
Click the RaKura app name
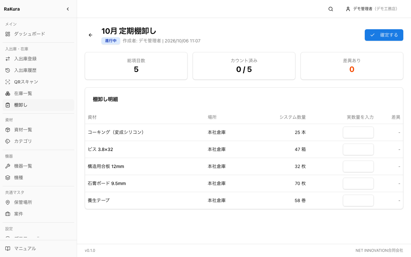point(12,9)
